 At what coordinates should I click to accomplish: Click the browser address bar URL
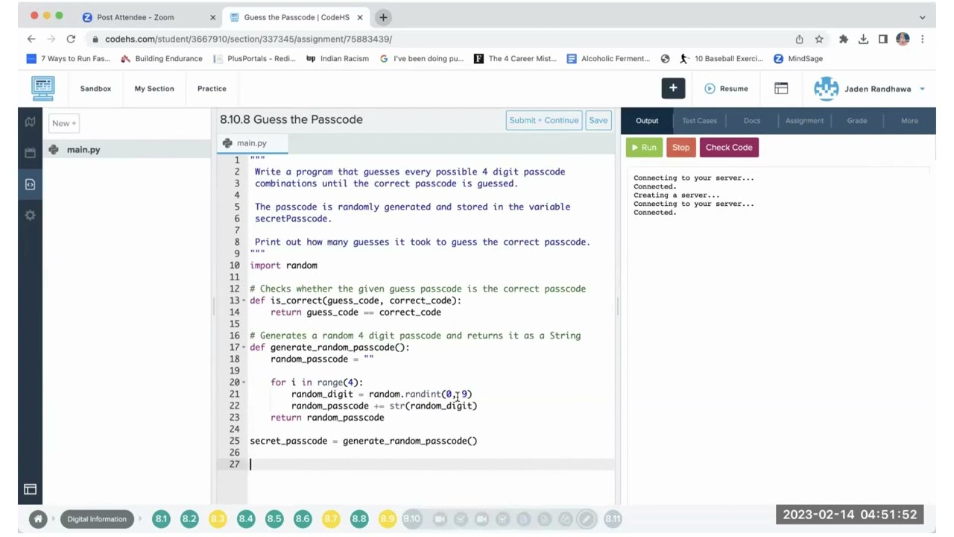pos(248,39)
